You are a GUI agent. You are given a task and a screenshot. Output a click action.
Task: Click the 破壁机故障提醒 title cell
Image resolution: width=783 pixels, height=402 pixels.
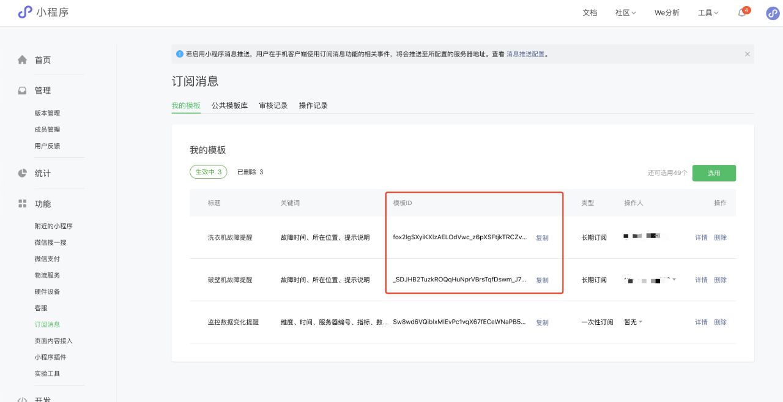point(230,280)
